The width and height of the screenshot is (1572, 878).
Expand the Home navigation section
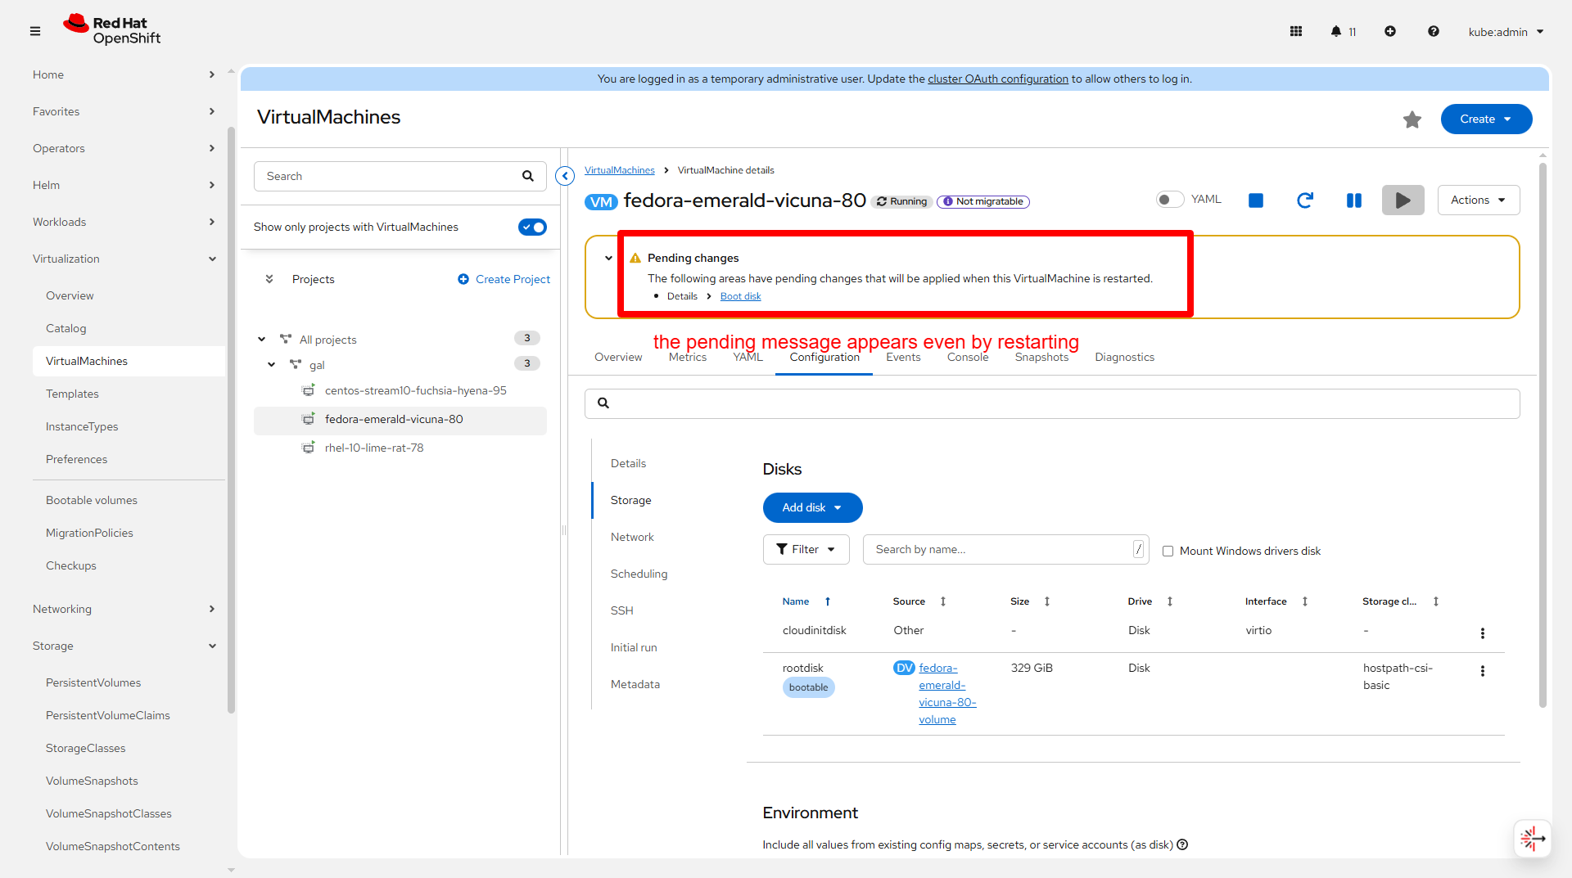[x=124, y=74]
